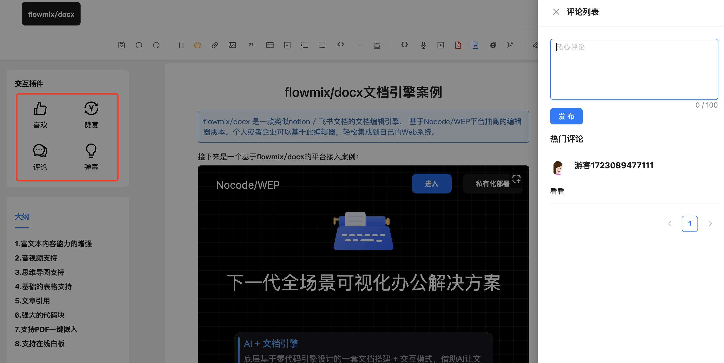Screen dimensions: 724x363
Task: Click the comment text 看看
Action: click(557, 191)
